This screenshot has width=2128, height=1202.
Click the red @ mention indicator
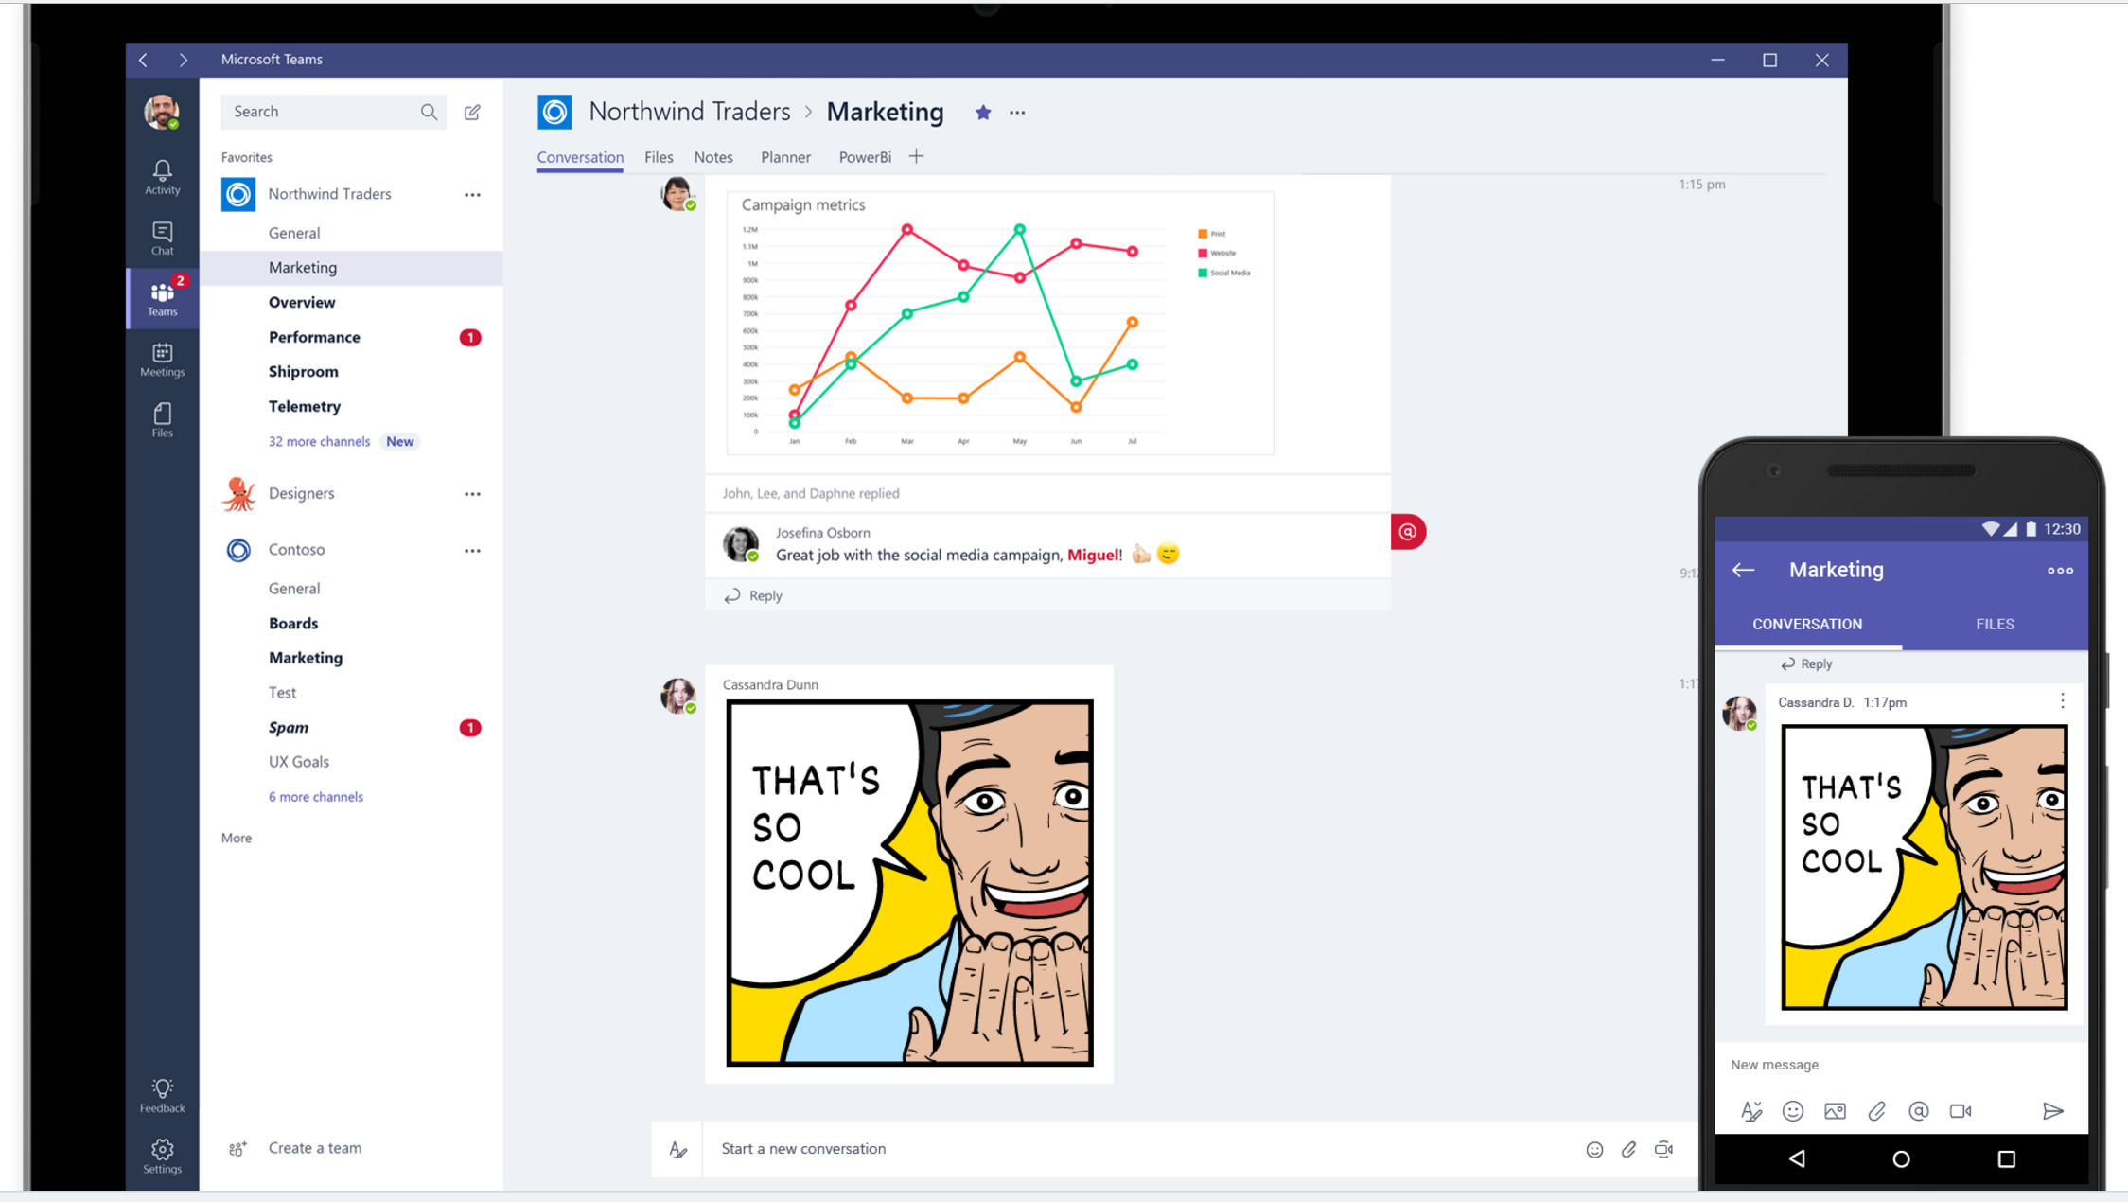[x=1408, y=532]
